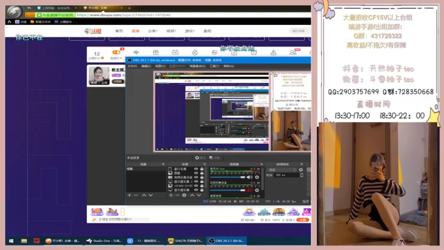Viewport: 444px width, 250px height.
Task: Open the Kugou music taskbar item
Action: (x=144, y=241)
